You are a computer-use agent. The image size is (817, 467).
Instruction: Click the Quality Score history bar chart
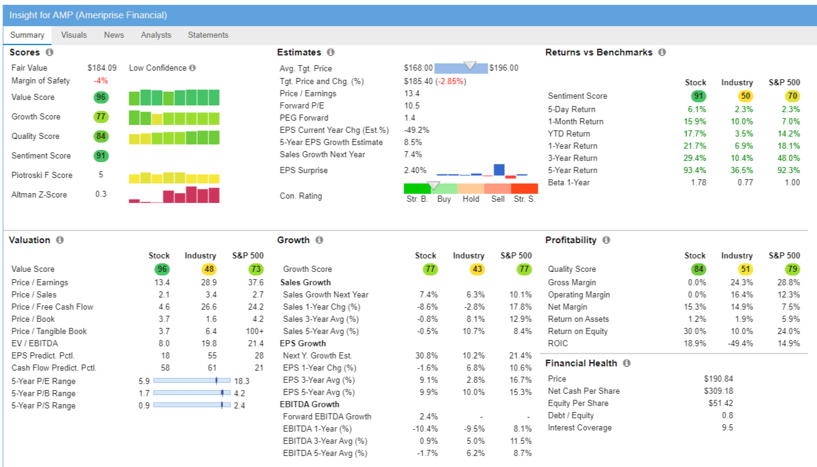tap(174, 138)
